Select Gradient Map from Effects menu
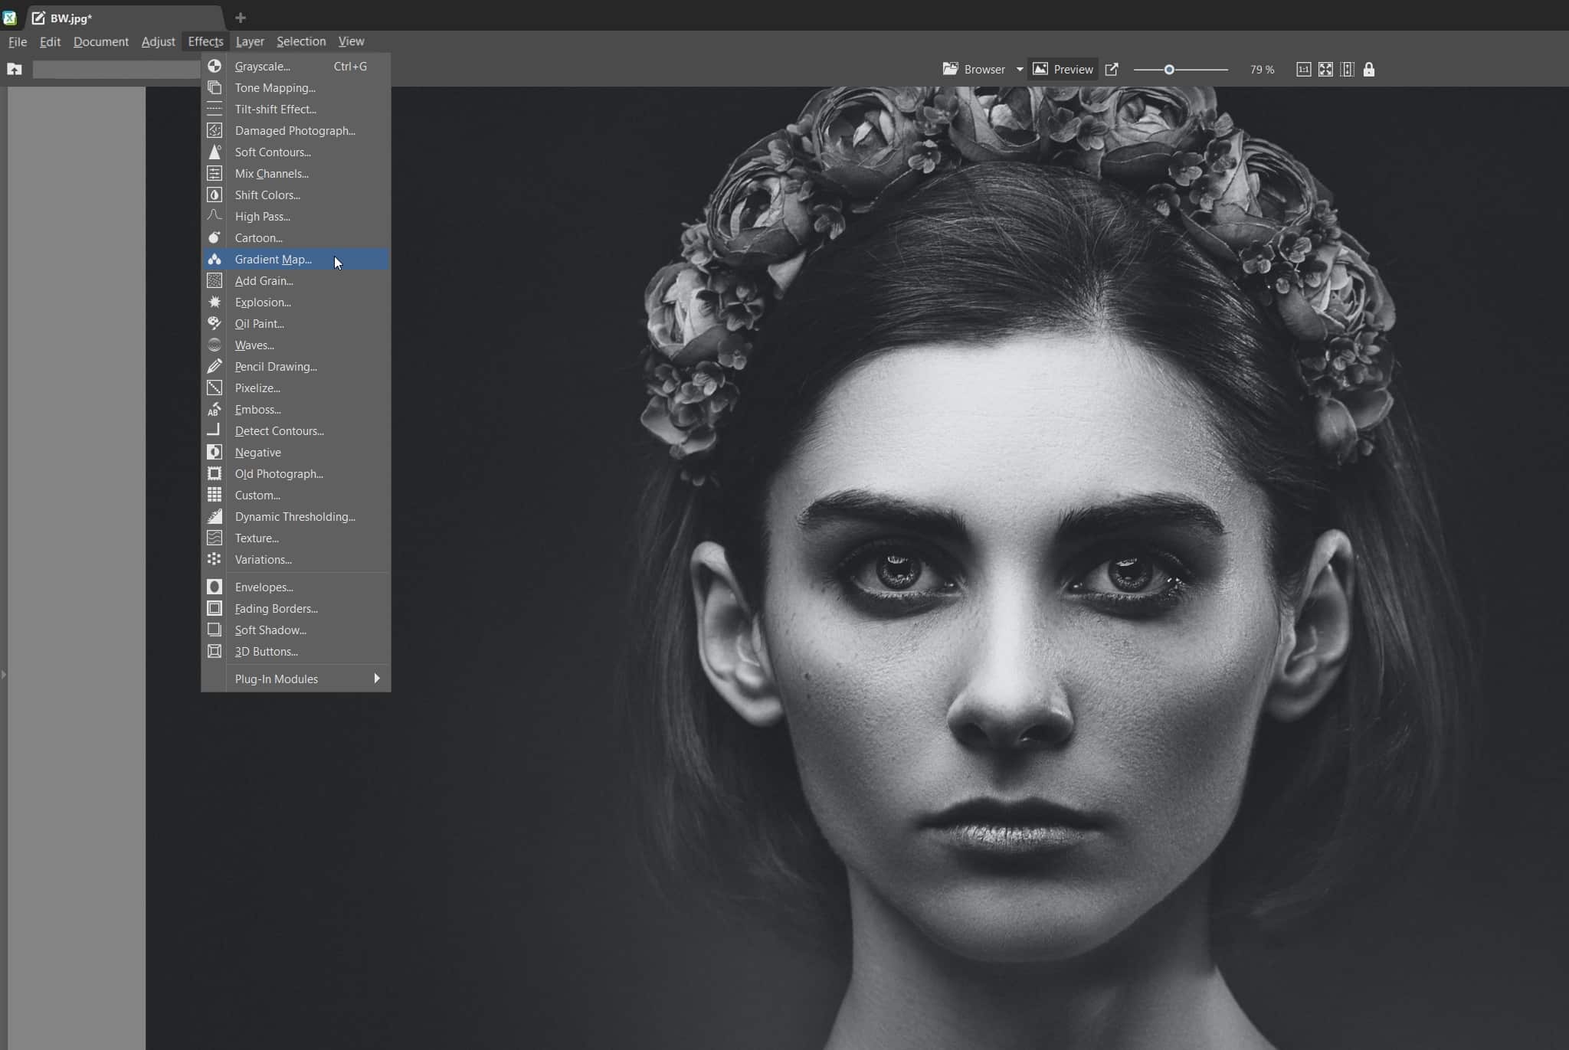 [x=274, y=260]
